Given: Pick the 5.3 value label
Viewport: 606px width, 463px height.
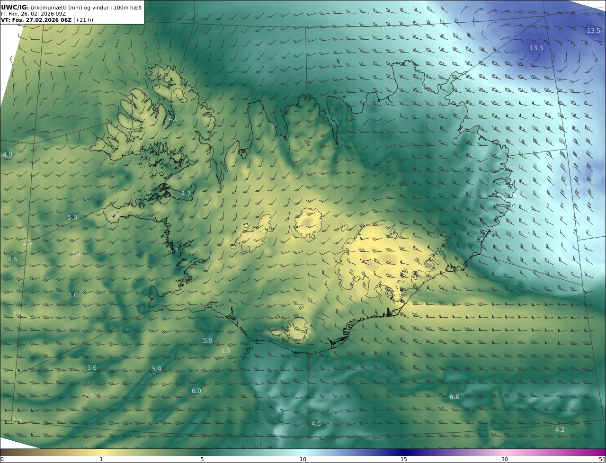Looking at the screenshot, I should tap(173, 250).
